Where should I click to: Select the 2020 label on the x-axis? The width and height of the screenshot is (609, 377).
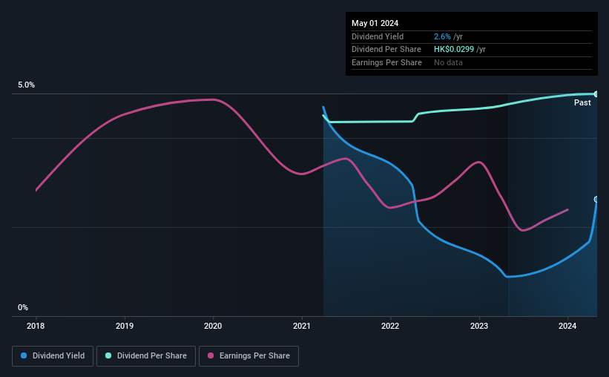(213, 326)
